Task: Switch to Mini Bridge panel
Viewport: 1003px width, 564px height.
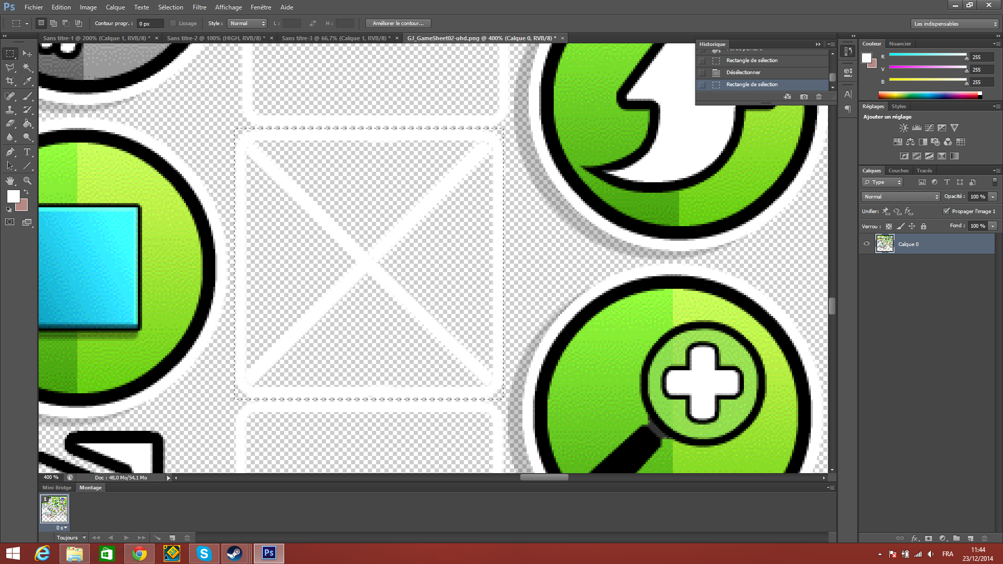Action: pyautogui.click(x=56, y=488)
